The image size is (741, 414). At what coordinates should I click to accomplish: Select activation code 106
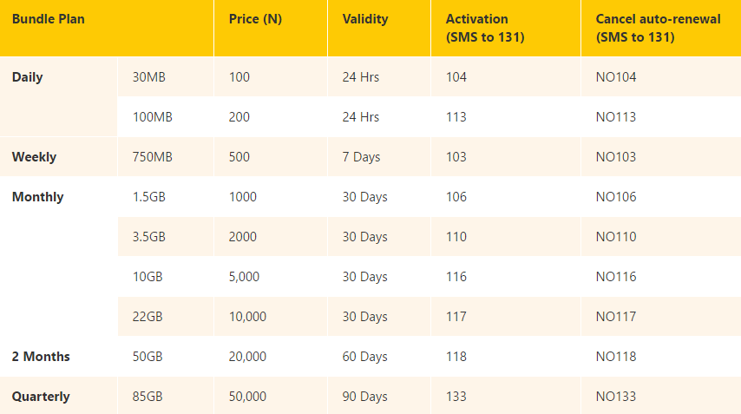click(x=456, y=197)
